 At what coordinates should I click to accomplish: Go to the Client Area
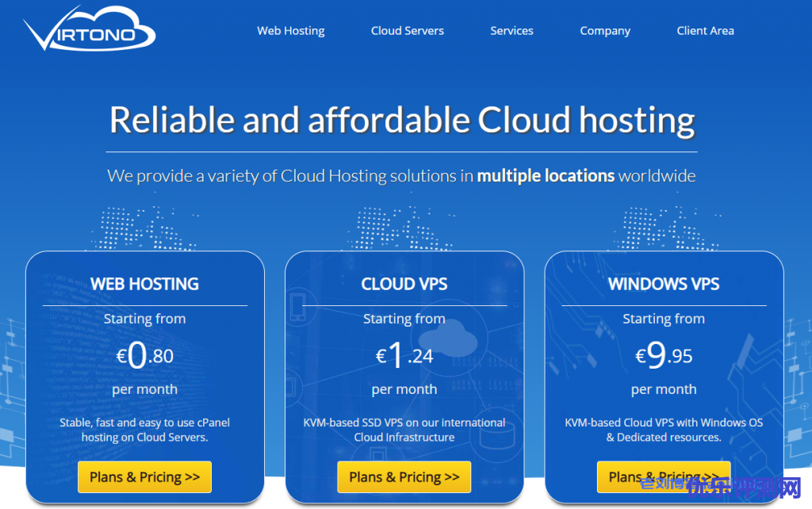(x=705, y=31)
